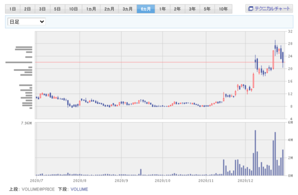The width and height of the screenshot is (298, 195).
Task: Switch to the 3ヵ月 range tab
Action: tap(128, 9)
